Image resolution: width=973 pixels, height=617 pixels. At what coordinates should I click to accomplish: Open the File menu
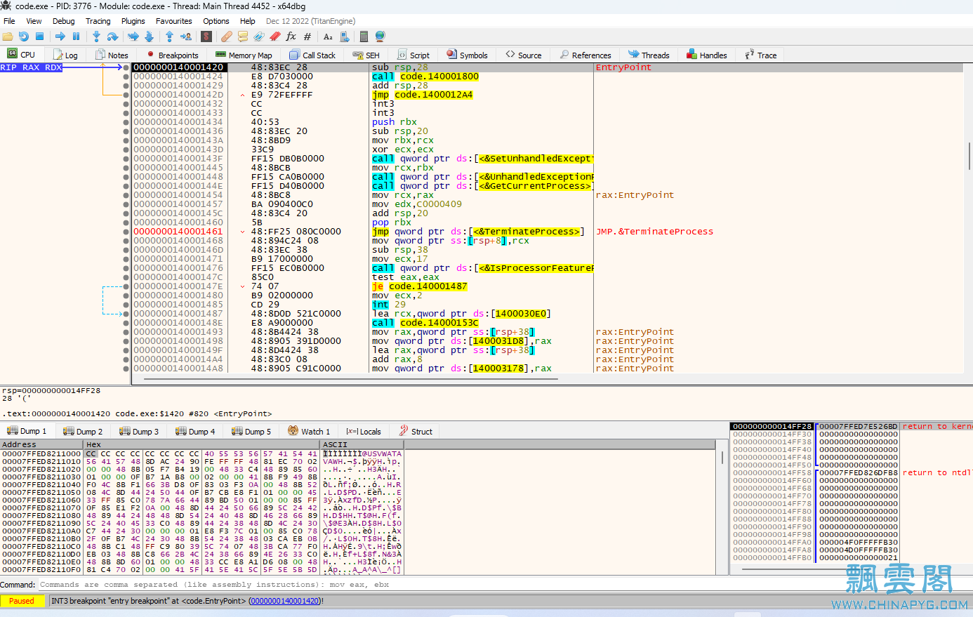(9, 21)
